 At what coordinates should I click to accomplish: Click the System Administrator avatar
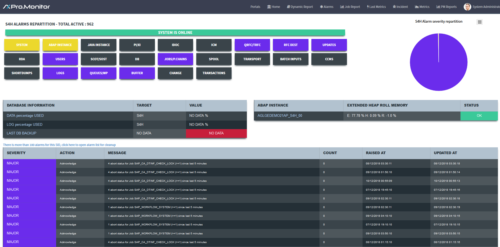pyautogui.click(x=467, y=7)
